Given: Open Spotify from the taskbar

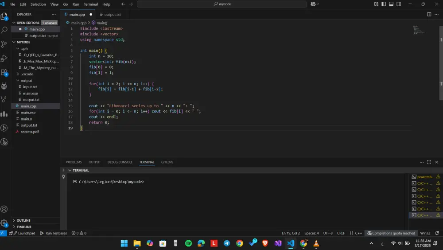Looking at the screenshot, I should point(188,243).
